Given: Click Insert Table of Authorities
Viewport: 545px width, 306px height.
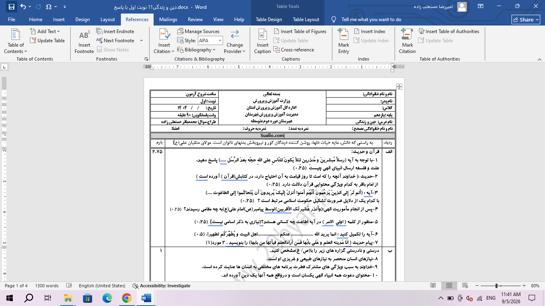Looking at the screenshot, I should (x=449, y=31).
